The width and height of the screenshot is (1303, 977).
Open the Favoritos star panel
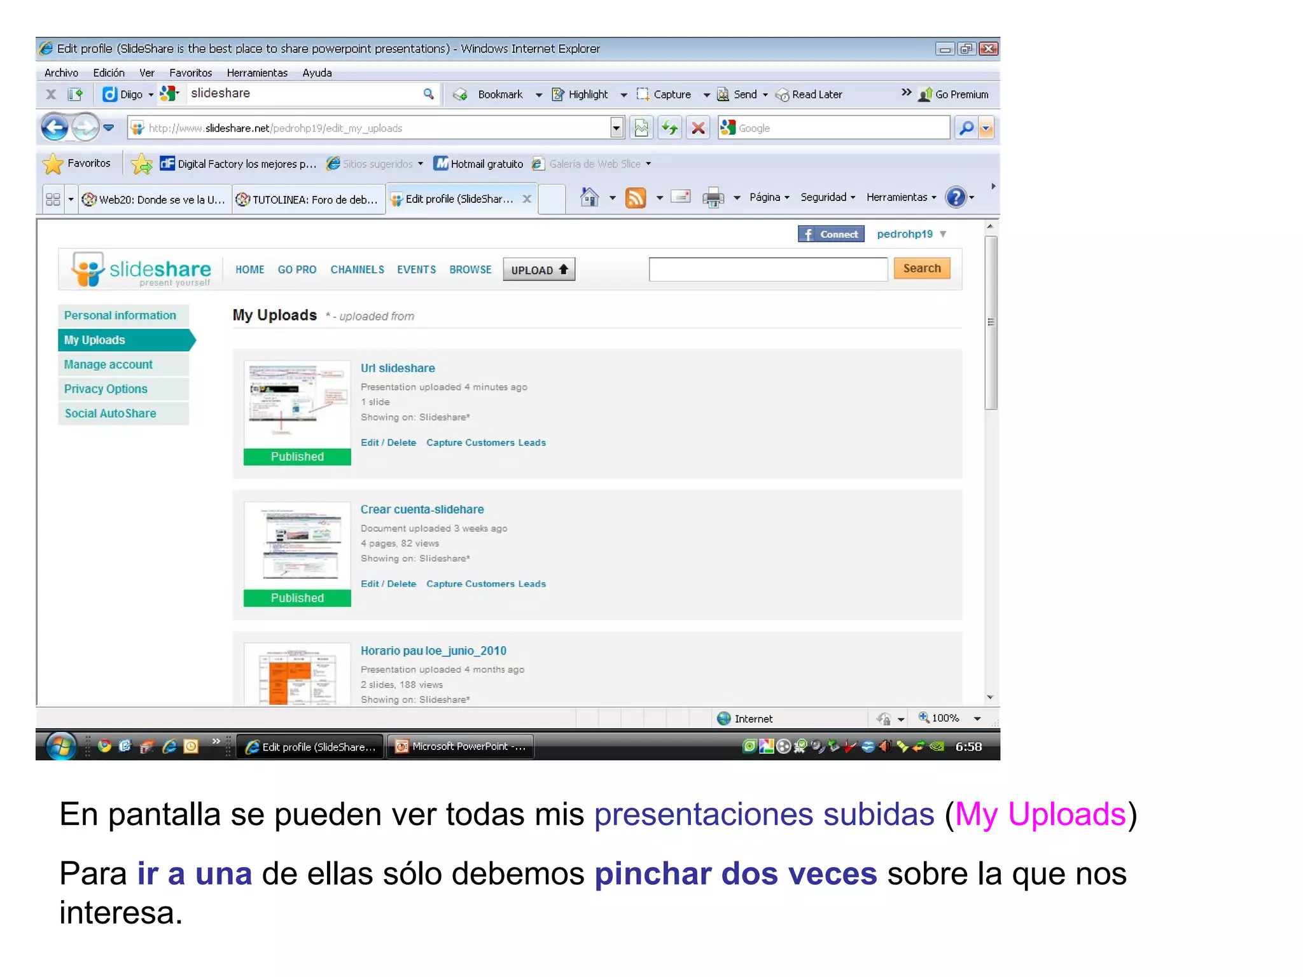point(76,163)
